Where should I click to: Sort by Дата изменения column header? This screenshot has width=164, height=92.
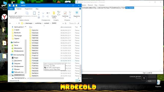tap(66, 27)
